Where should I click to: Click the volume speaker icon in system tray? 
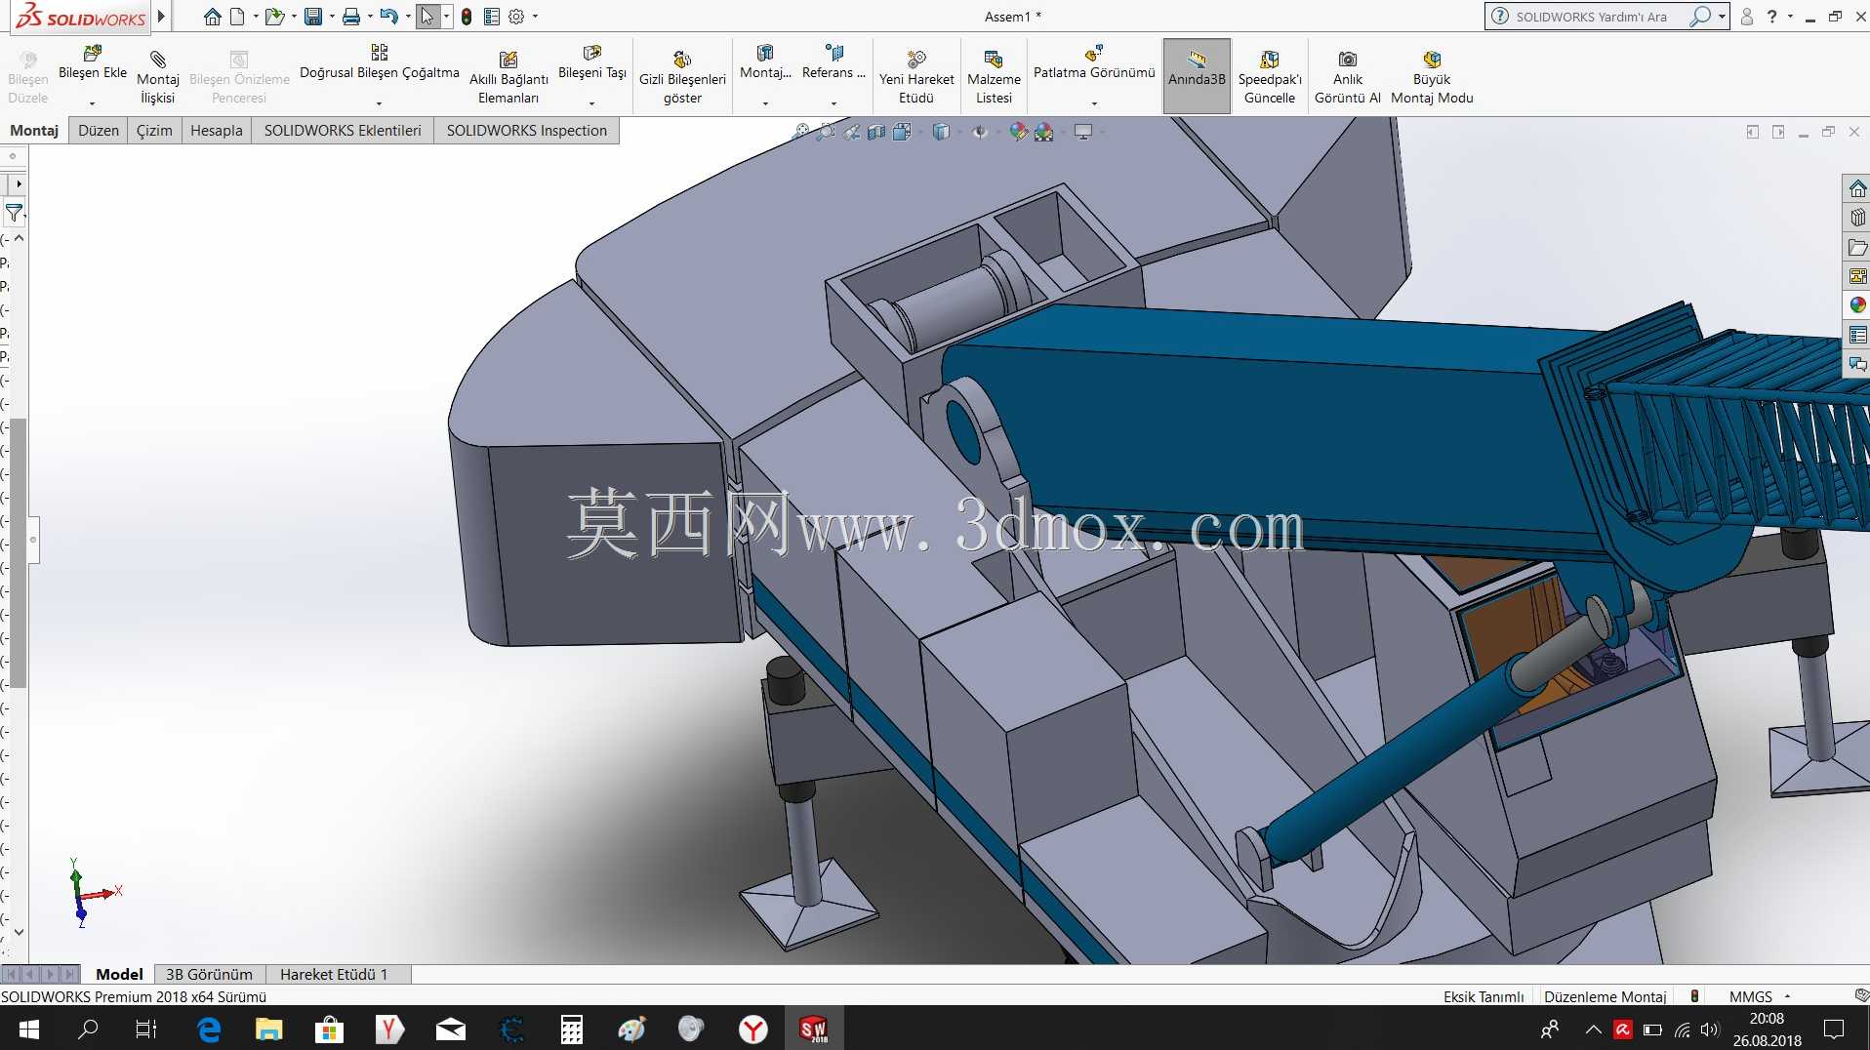pyautogui.click(x=1709, y=1030)
